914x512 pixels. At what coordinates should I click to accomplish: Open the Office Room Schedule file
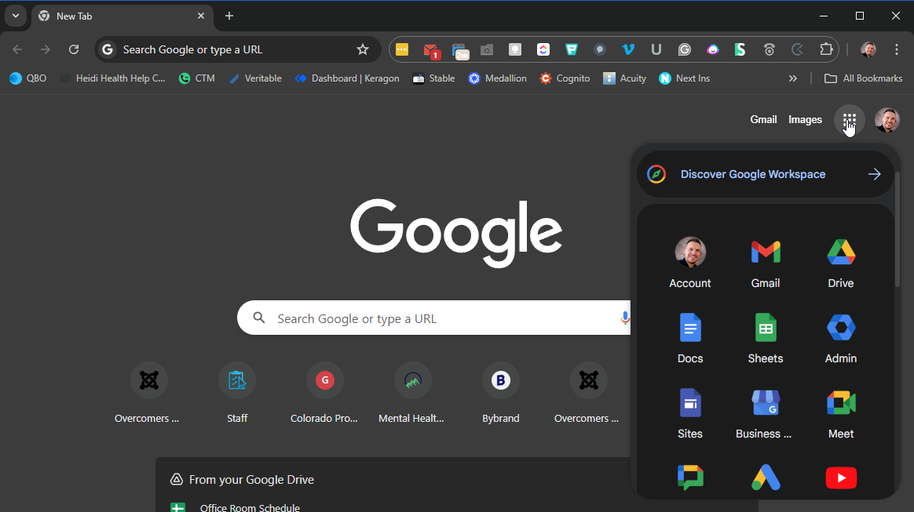click(250, 507)
